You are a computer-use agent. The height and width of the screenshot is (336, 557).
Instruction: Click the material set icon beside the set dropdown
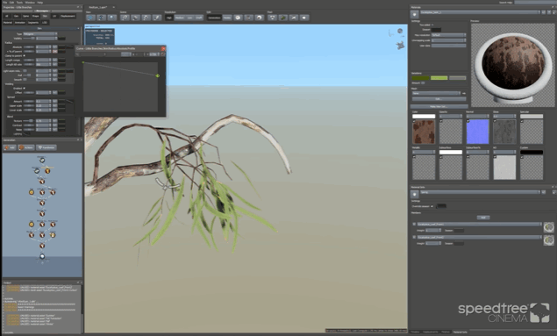pyautogui.click(x=414, y=194)
